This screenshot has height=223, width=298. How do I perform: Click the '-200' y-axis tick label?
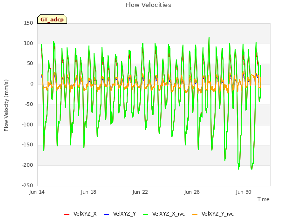click(x=27, y=165)
